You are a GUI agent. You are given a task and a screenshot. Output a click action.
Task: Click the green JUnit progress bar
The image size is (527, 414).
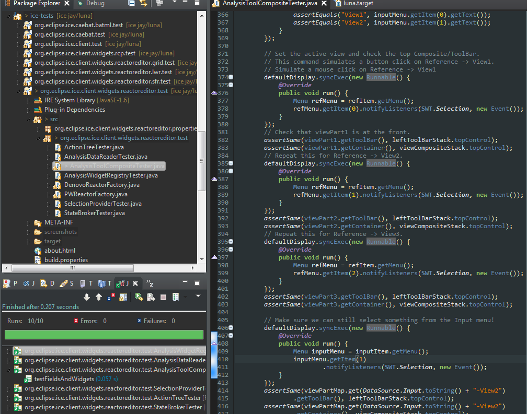point(104,335)
